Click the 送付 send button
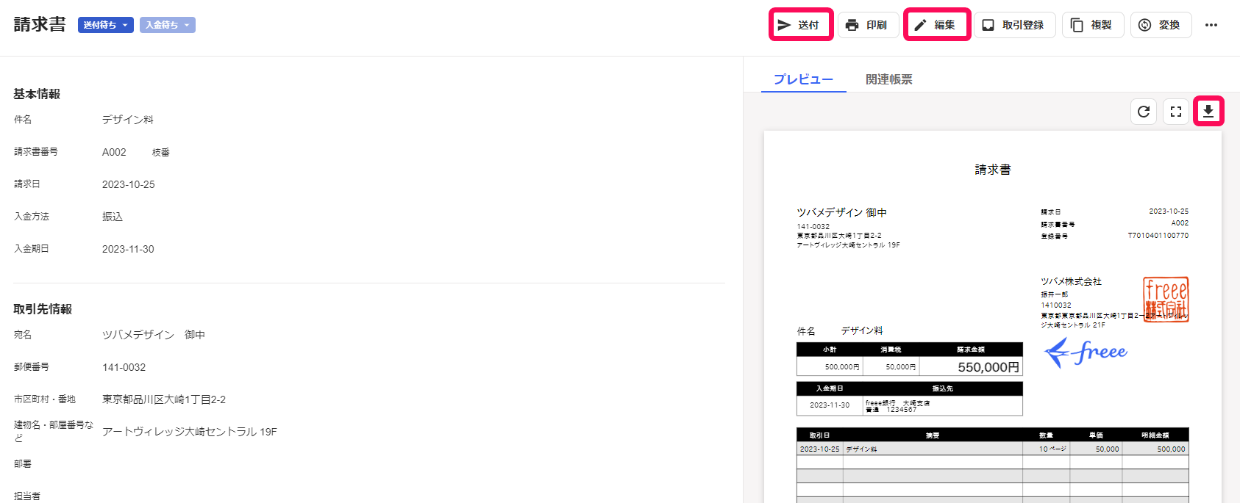The image size is (1240, 503). [x=801, y=25]
